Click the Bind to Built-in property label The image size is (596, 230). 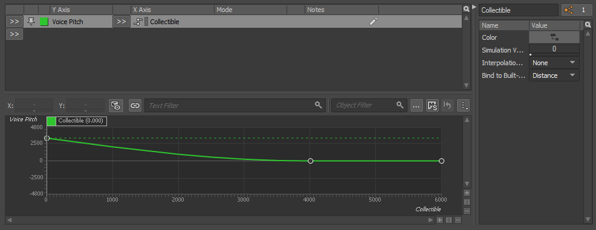click(504, 75)
